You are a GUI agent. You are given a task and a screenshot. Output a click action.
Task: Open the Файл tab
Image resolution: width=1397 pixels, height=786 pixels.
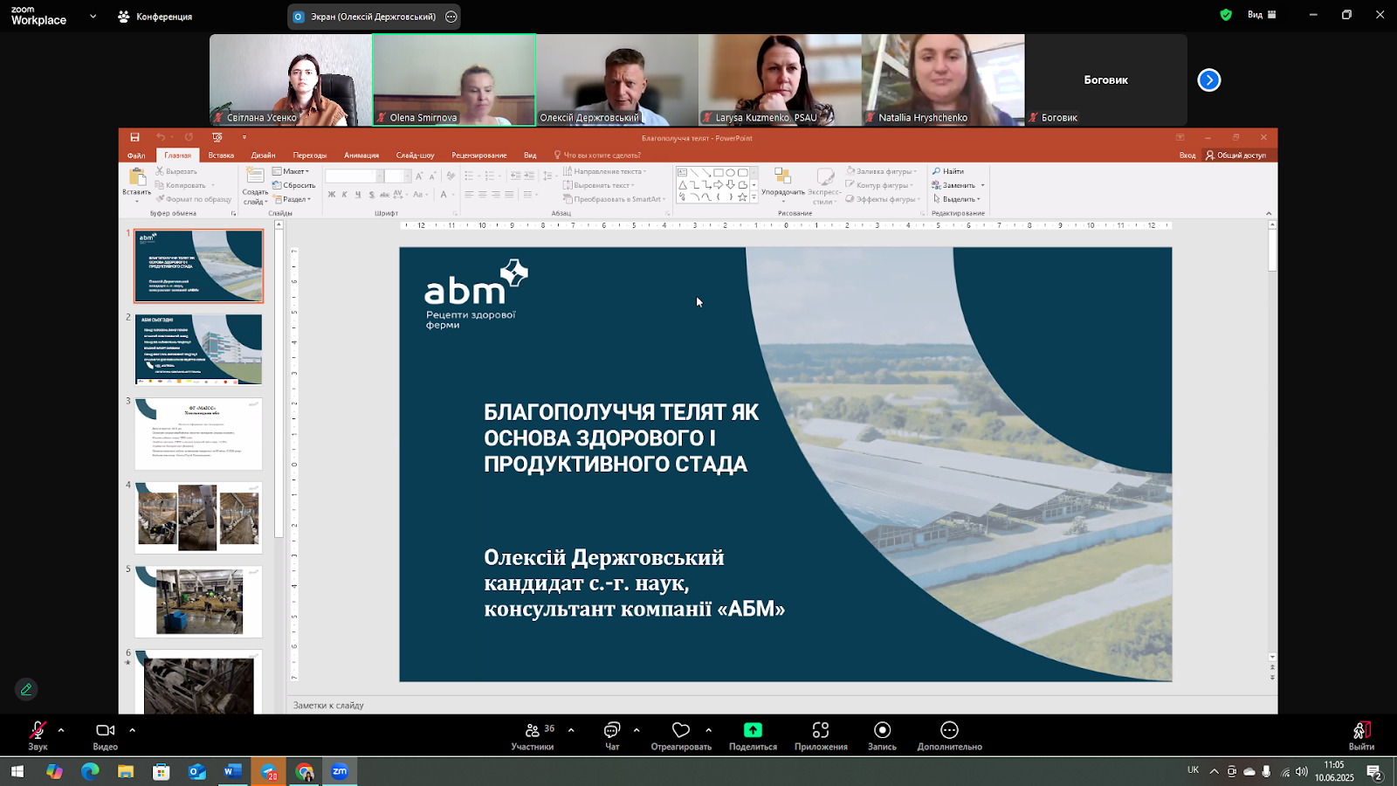(136, 155)
